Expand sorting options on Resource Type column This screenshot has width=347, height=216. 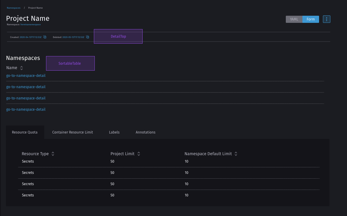[x=53, y=154]
